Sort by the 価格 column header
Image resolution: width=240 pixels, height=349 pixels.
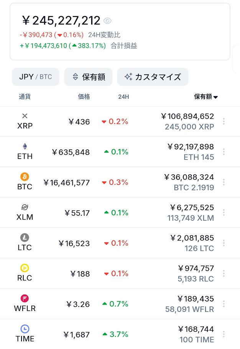84,97
